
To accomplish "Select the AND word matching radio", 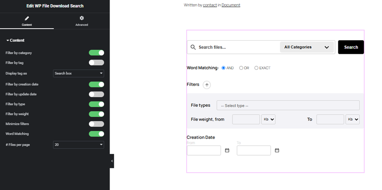I will 223,68.
